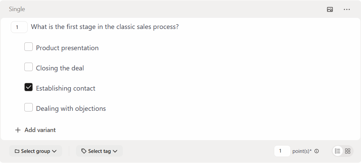This screenshot has height=163, width=361.
Task: Open the Select group dropdown
Action: click(35, 151)
